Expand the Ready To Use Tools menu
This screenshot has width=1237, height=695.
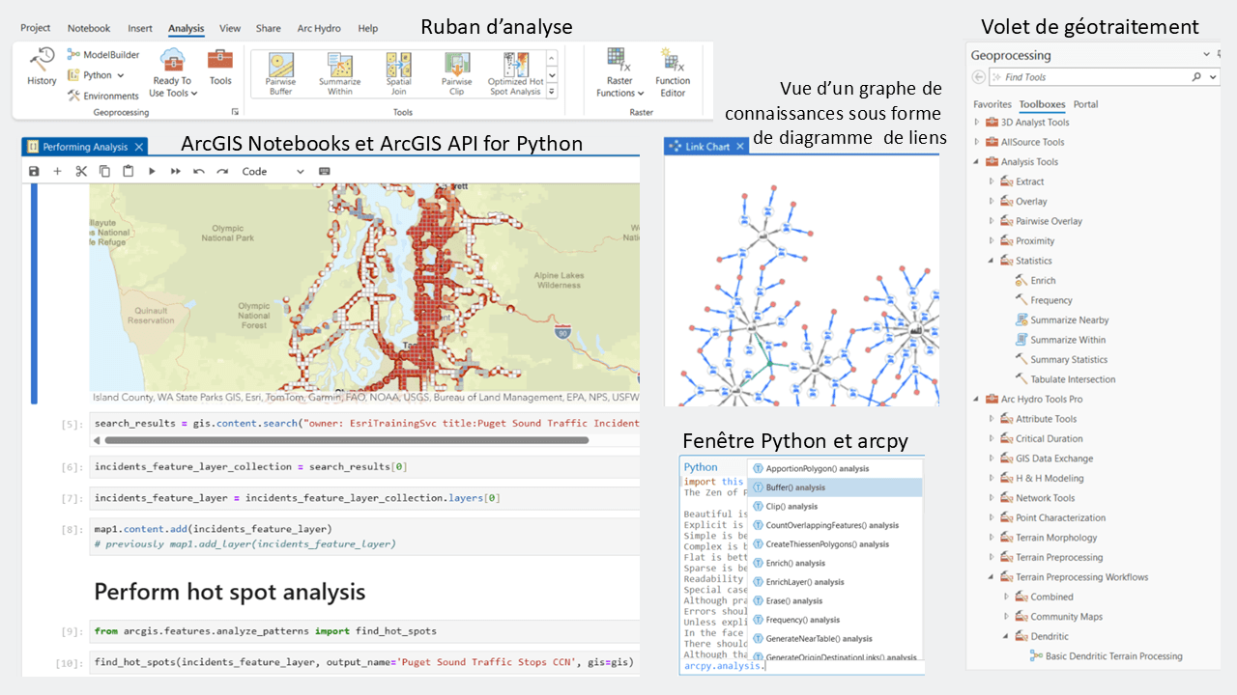[173, 71]
